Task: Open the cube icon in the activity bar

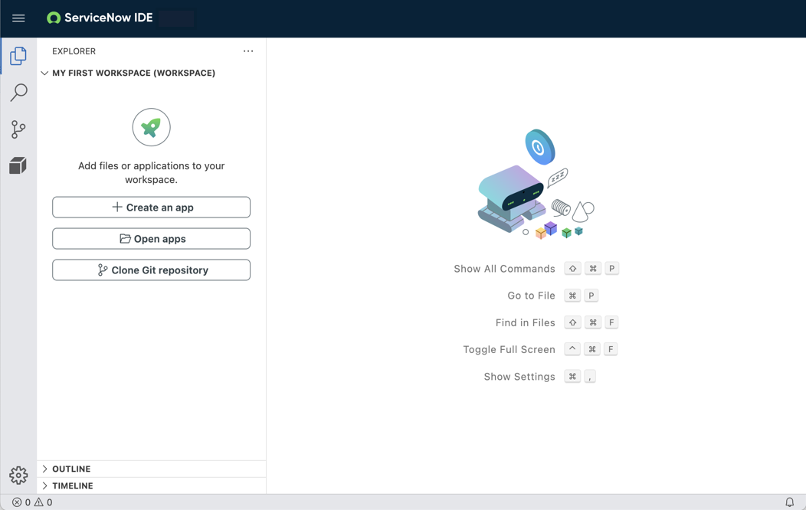Action: [x=18, y=166]
